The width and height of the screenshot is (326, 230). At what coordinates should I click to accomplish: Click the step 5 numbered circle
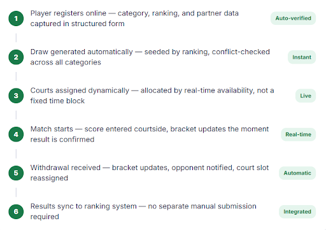tap(16, 173)
